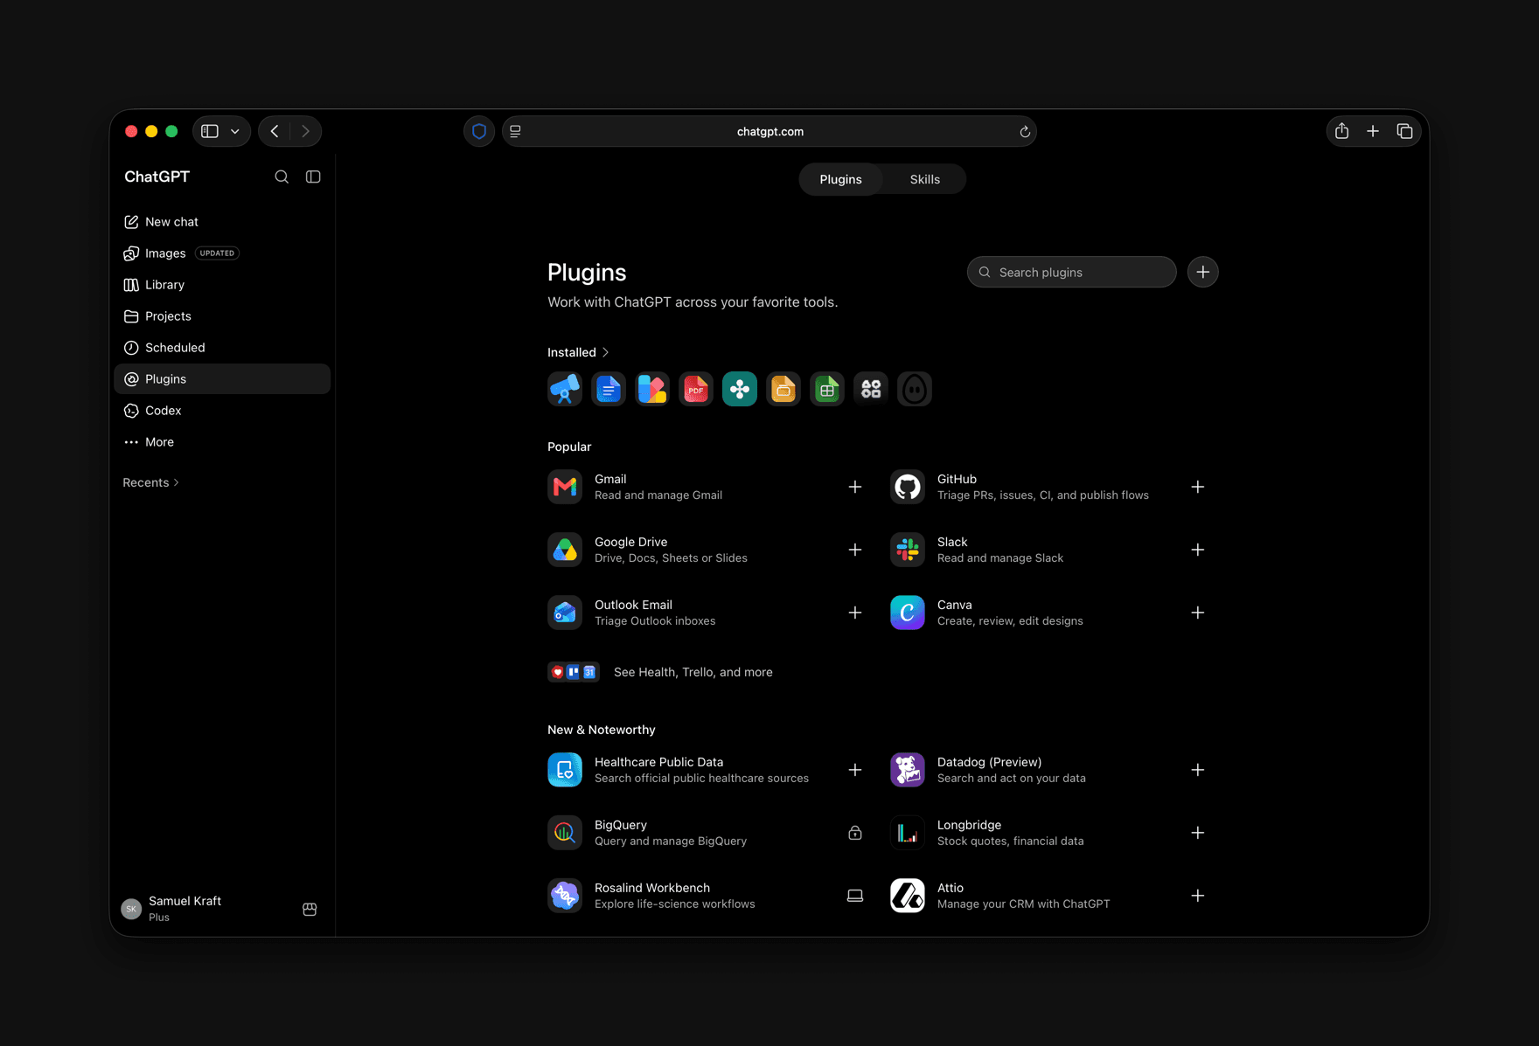Switch to the Skills tab
The height and width of the screenshot is (1046, 1539).
tap(924, 179)
